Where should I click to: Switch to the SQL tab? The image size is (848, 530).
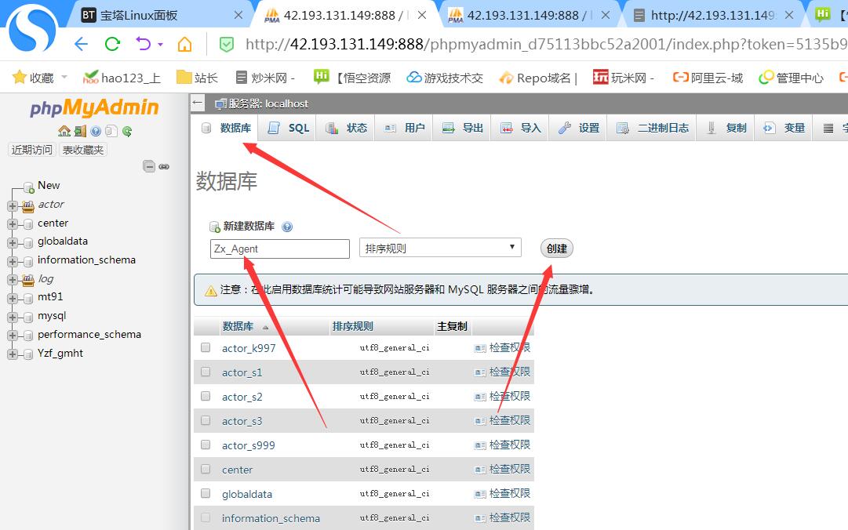coord(289,128)
